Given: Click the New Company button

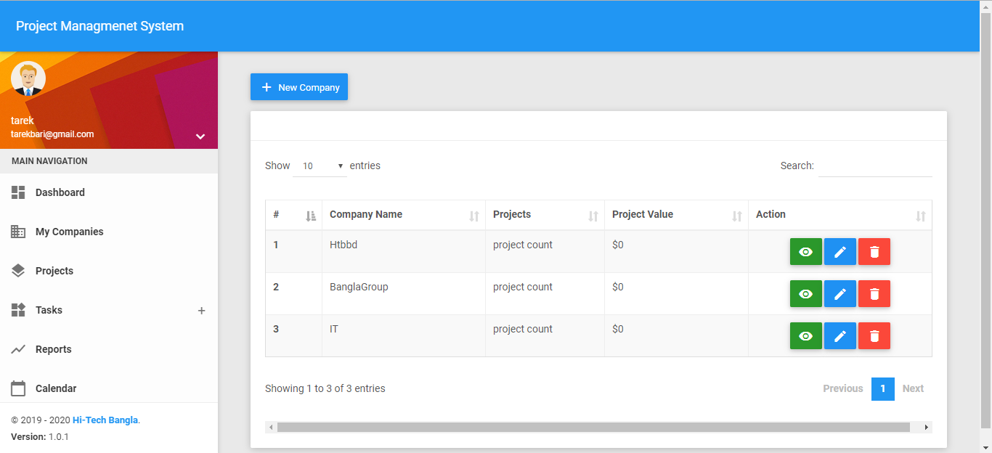Looking at the screenshot, I should (x=299, y=87).
